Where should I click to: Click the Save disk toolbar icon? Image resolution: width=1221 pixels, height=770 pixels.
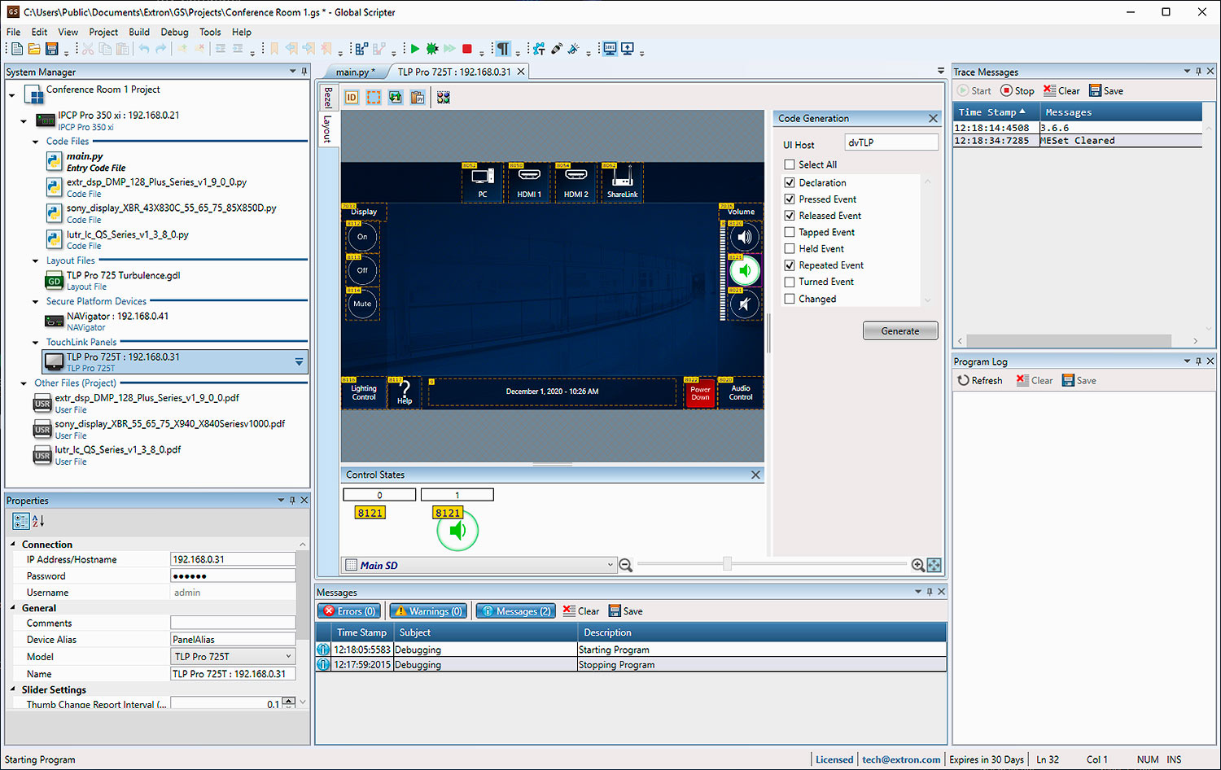tap(52, 50)
